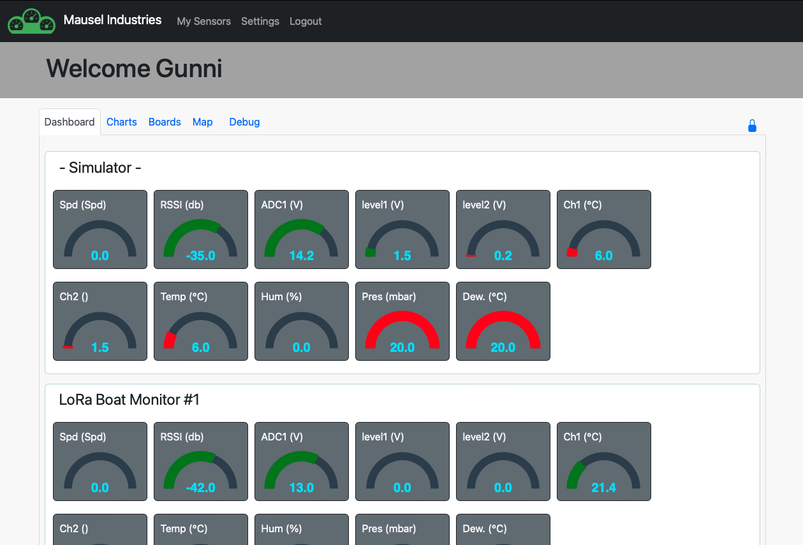Select the RSSI gauge showing -35.0

(200, 229)
